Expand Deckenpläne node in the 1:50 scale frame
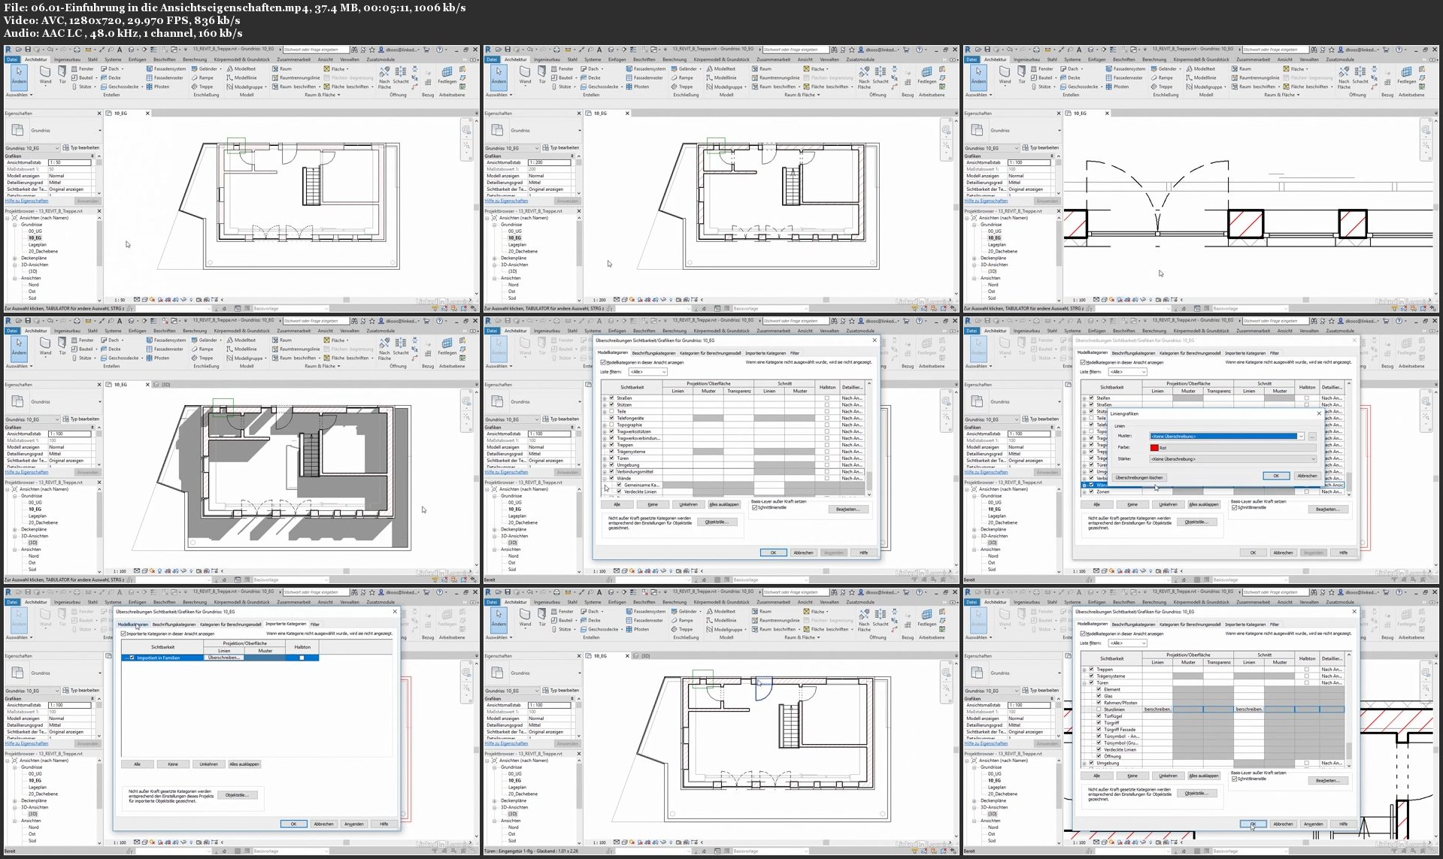 pyautogui.click(x=14, y=259)
